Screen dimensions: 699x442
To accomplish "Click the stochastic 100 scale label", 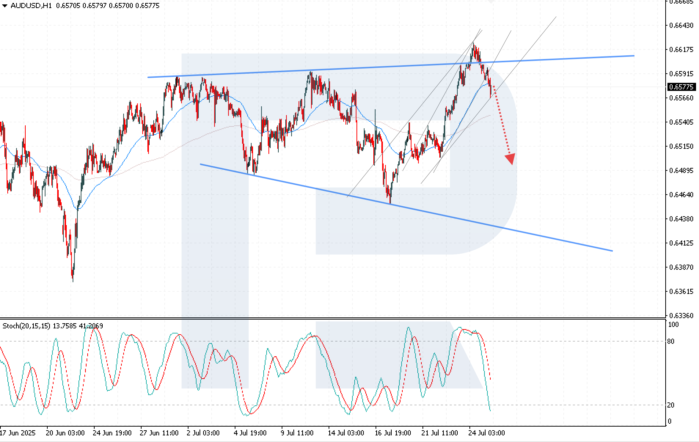I will point(673,325).
